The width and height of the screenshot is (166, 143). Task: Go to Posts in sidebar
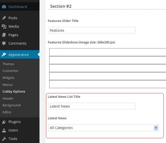[13, 18]
